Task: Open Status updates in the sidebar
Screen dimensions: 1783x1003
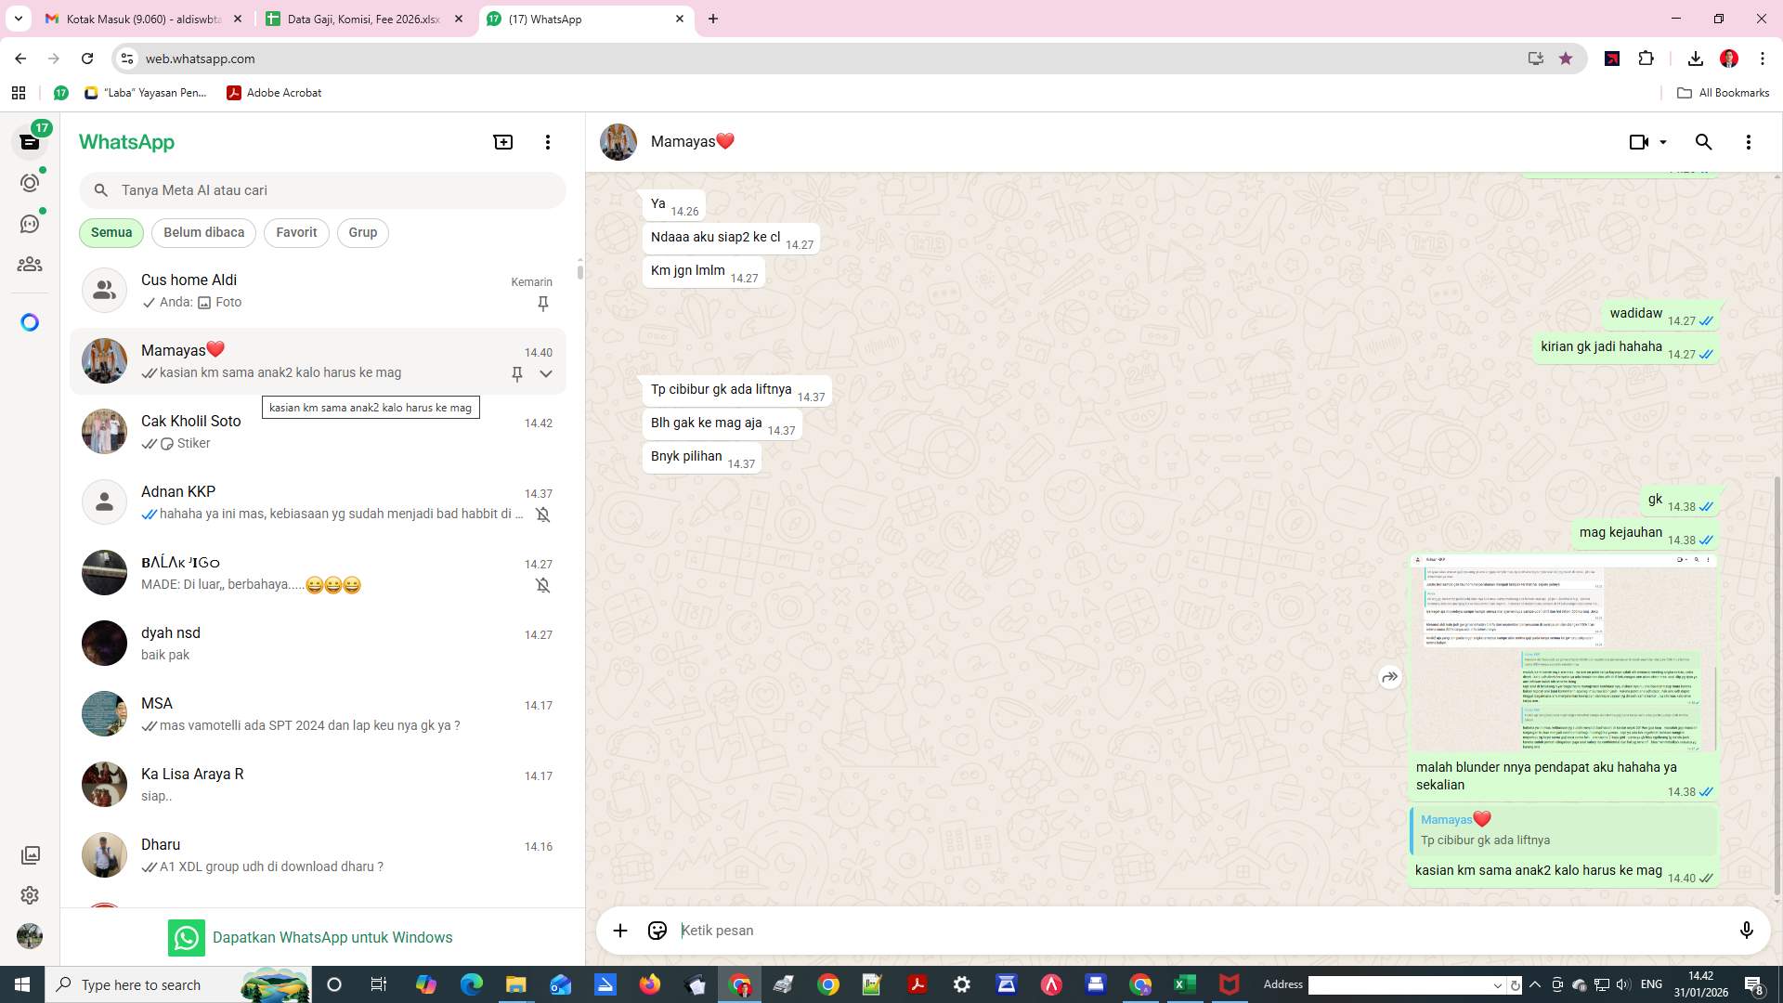Action: click(x=30, y=183)
